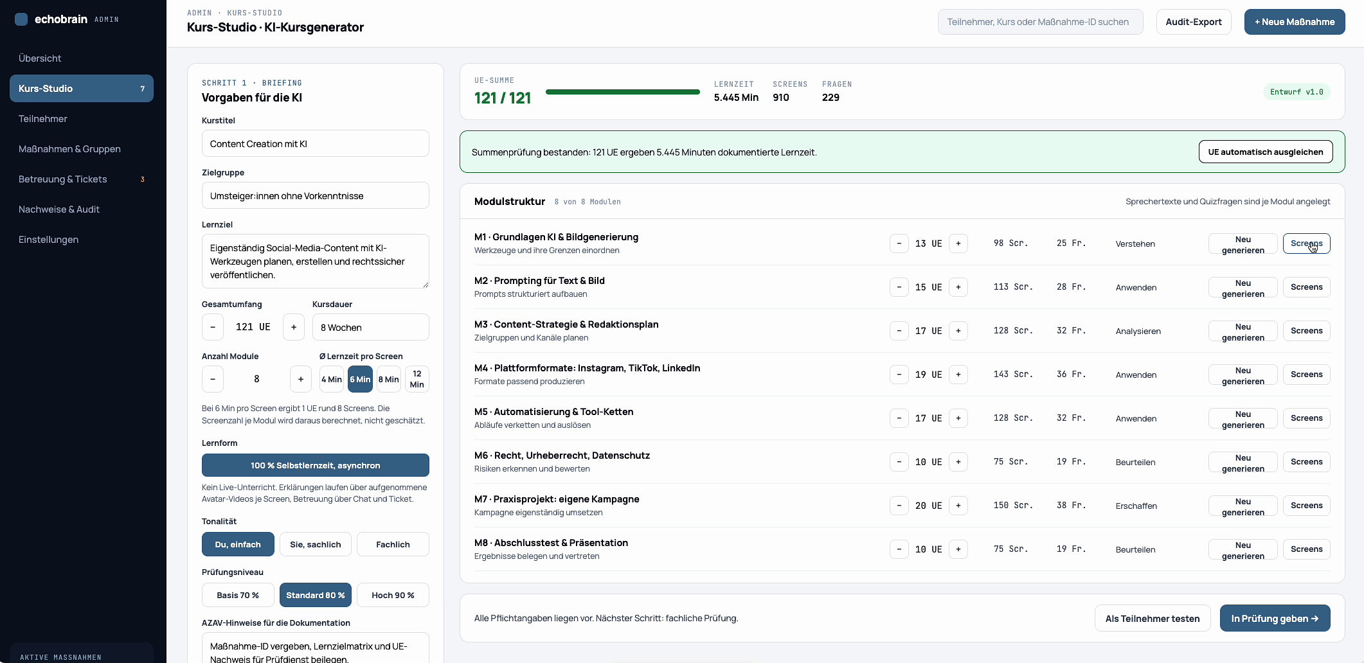Increase UE for M5 Automatisierung
Viewport: 1364px width, 663px height.
[x=958, y=418]
